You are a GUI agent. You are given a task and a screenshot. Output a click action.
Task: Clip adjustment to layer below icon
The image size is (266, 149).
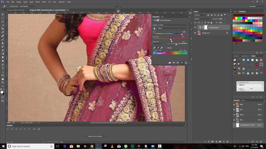[x=170, y=62]
